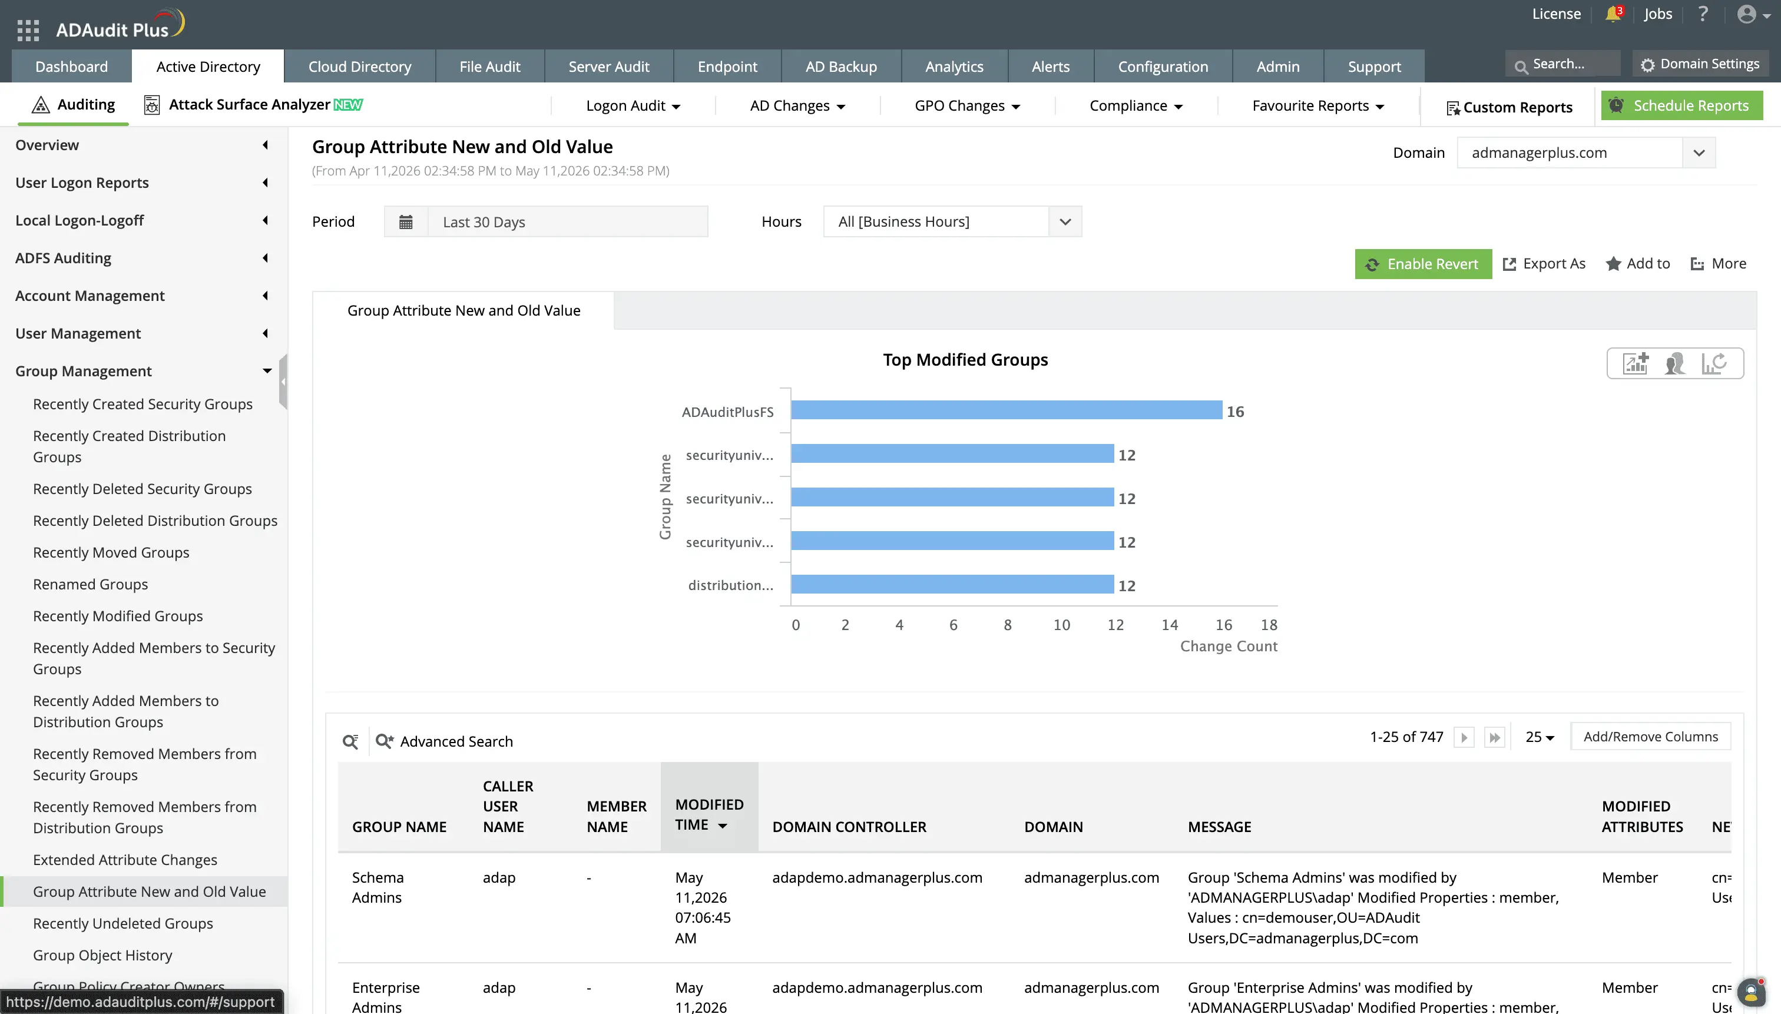Click Schedule Reports button
Screen dimensions: 1781x1014
click(1681, 105)
